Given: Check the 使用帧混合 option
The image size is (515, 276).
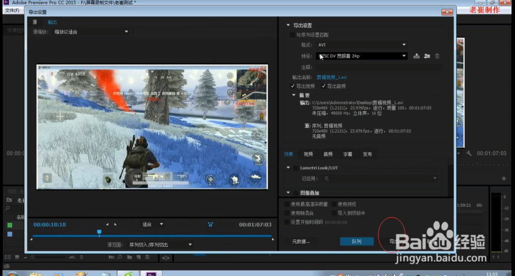Looking at the screenshot, I should pos(287,213).
